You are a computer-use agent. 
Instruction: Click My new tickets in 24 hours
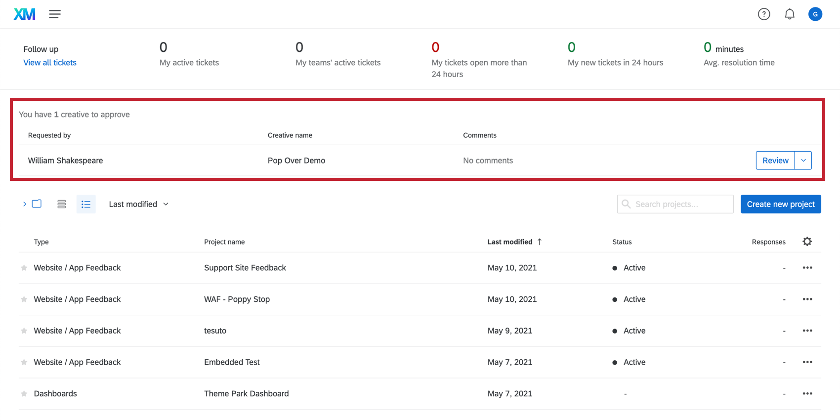615,54
